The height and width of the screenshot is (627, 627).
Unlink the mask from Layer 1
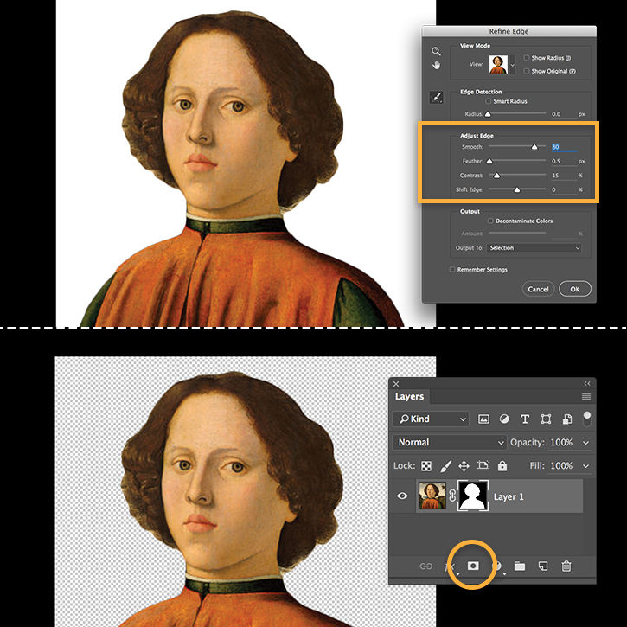tap(452, 496)
